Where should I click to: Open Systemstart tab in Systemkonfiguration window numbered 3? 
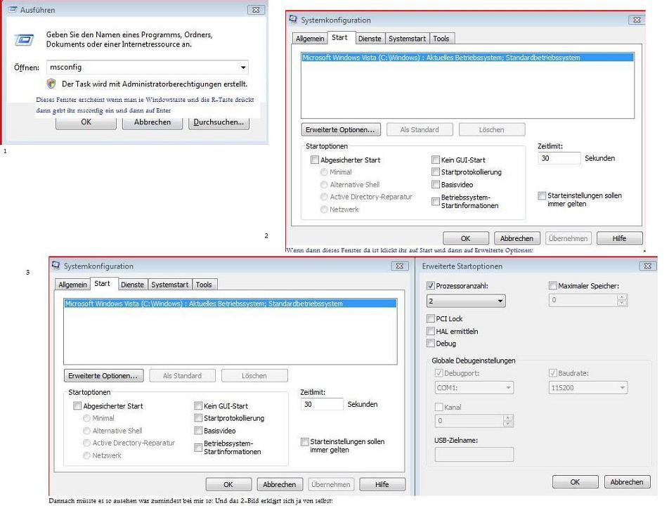(x=170, y=284)
